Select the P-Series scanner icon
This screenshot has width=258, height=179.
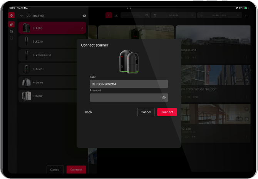26,82
